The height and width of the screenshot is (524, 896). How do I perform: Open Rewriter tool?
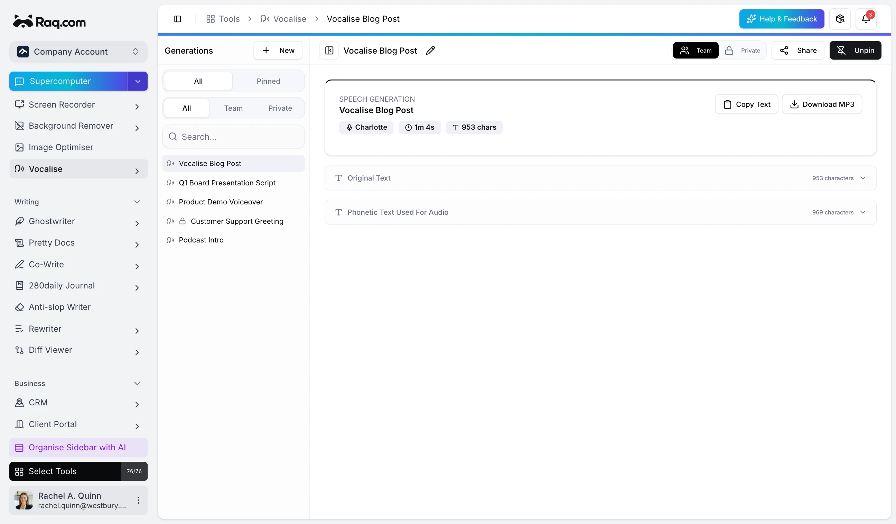point(78,329)
